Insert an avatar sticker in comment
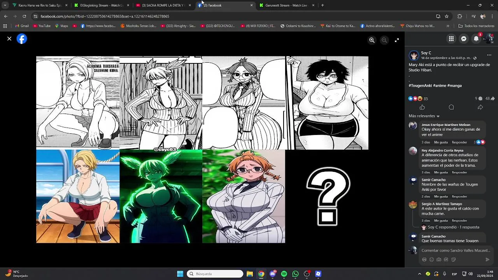 coord(424,259)
